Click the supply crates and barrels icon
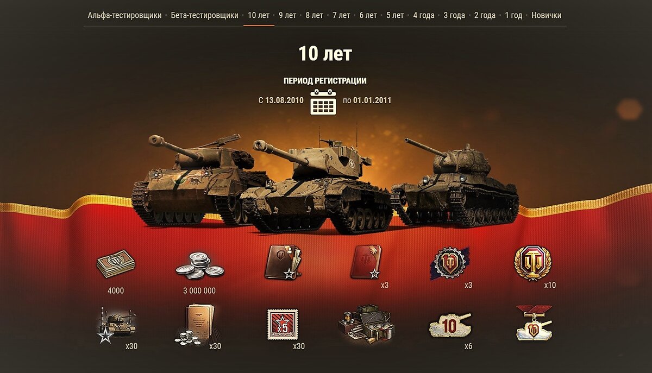The width and height of the screenshot is (652, 373). tap(366, 324)
